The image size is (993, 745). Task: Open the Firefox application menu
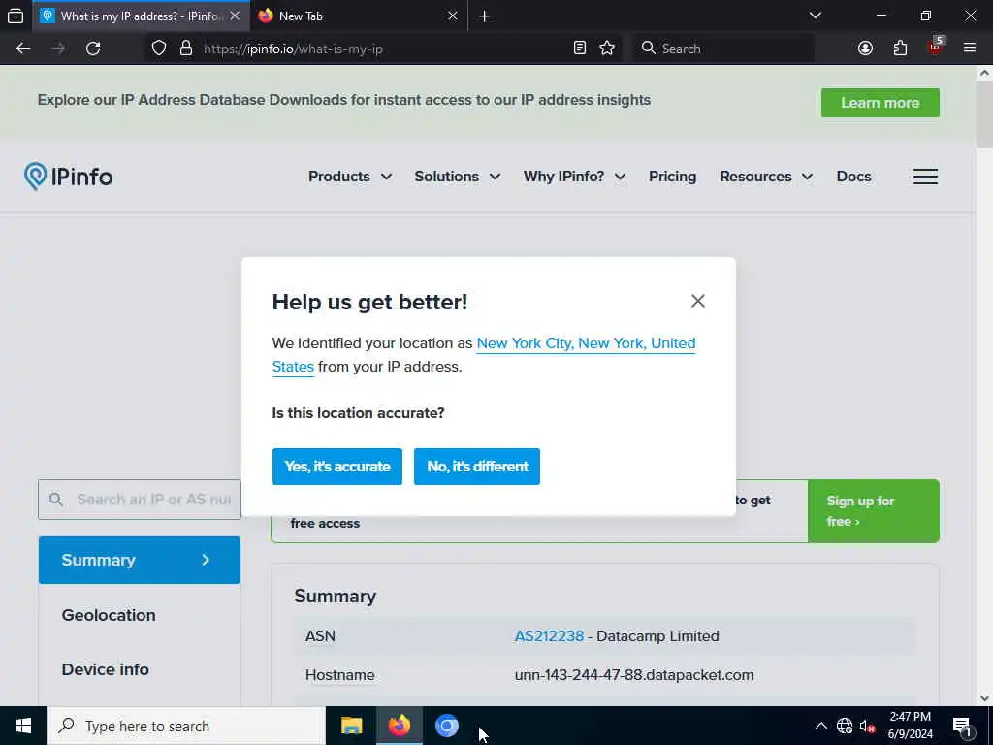tap(970, 49)
